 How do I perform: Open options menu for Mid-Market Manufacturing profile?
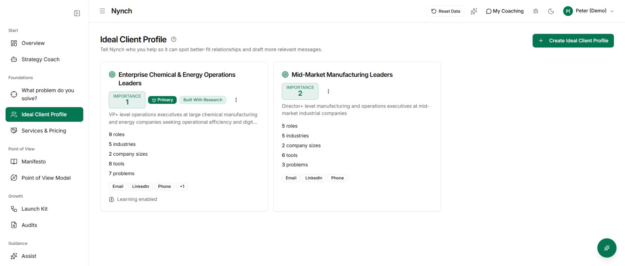328,92
